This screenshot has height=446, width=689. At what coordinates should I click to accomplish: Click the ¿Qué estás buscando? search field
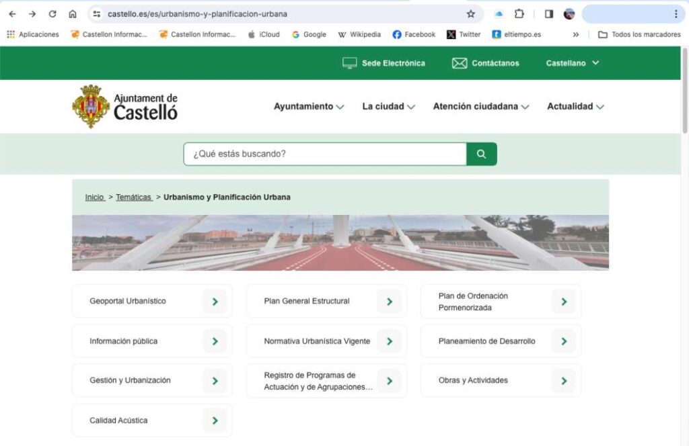click(x=325, y=154)
